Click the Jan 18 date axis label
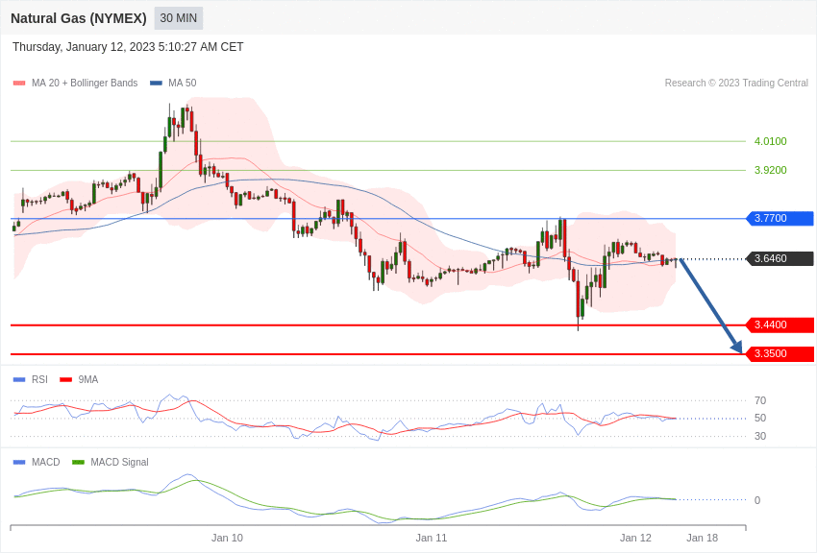 pos(702,538)
